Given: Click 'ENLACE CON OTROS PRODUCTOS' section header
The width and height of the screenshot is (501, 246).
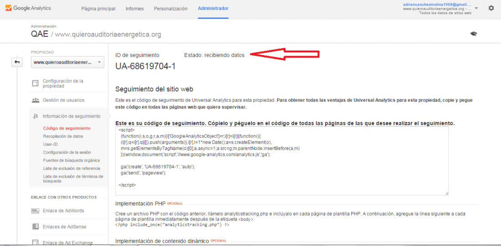Looking at the screenshot, I should point(64,197).
